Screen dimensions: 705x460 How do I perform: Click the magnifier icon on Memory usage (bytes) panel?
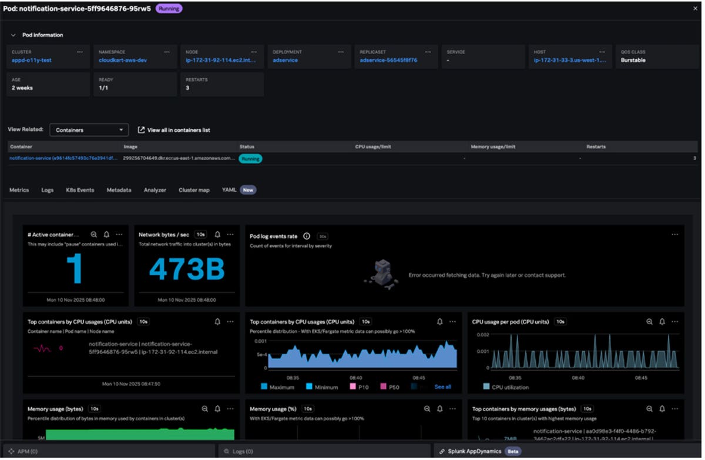click(x=204, y=408)
